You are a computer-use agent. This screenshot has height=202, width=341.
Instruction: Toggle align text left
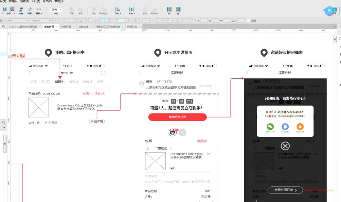(99, 20)
